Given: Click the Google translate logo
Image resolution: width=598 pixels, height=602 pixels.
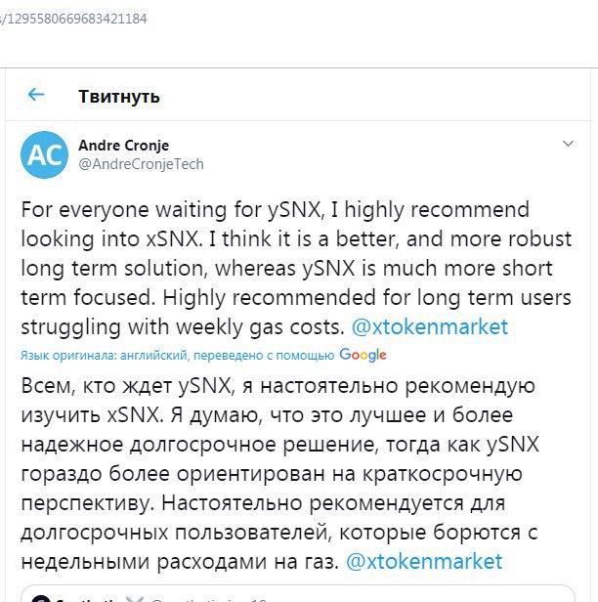Looking at the screenshot, I should (363, 355).
